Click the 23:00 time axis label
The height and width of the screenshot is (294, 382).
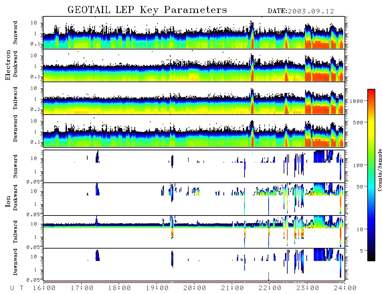[x=308, y=288]
